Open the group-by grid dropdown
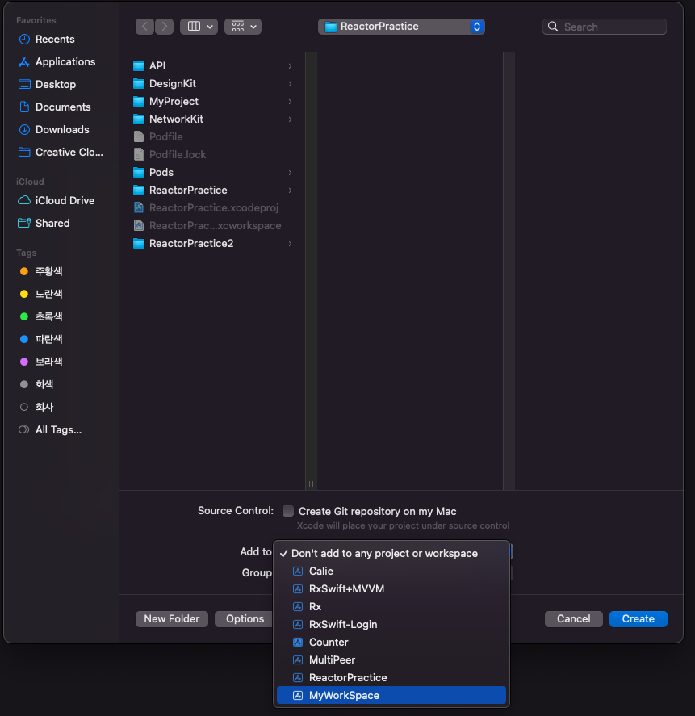 coord(243,27)
